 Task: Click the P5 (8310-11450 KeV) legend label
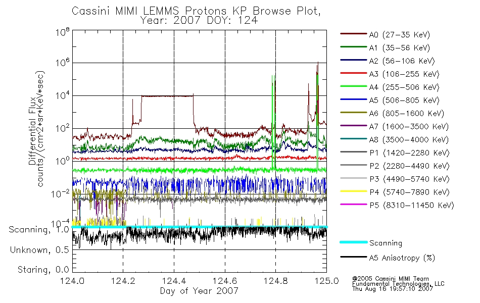click(412, 206)
